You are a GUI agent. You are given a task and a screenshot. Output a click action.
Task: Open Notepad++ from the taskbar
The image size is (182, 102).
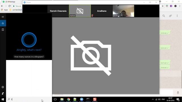click(x=75, y=99)
